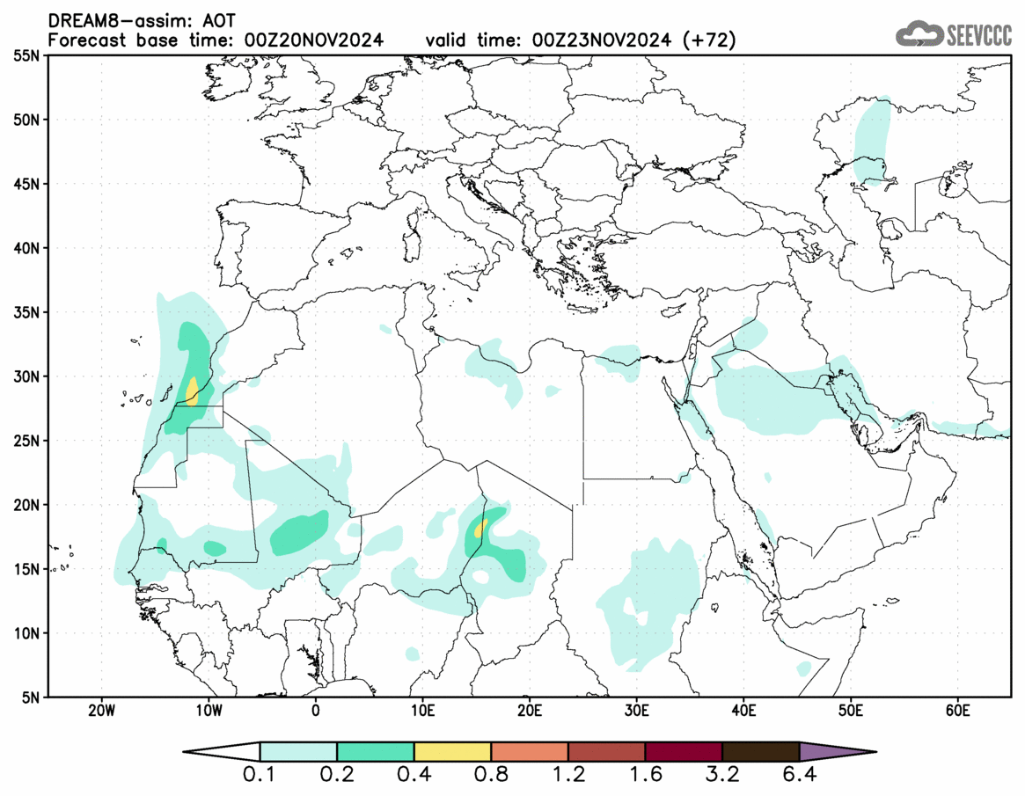Click the '0.1' legend value
This screenshot has width=1025, height=796.
pos(260,775)
